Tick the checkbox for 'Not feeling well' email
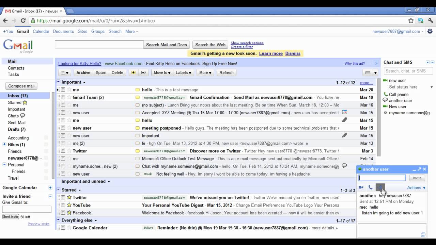436x245 pixels. (x=63, y=174)
